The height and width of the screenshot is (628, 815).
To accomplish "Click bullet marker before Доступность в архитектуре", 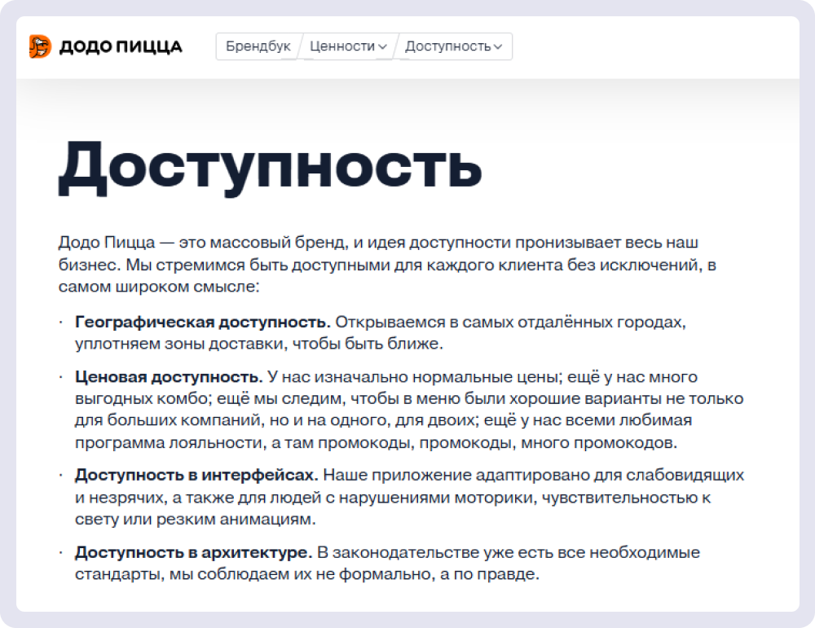I will [61, 553].
